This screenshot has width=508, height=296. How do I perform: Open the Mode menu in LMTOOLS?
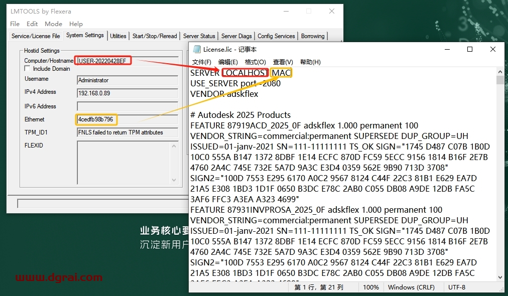coord(53,24)
